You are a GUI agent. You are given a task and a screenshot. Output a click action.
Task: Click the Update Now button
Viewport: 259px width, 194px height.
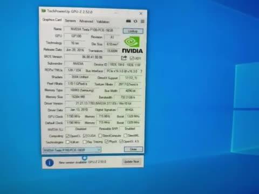(131, 162)
